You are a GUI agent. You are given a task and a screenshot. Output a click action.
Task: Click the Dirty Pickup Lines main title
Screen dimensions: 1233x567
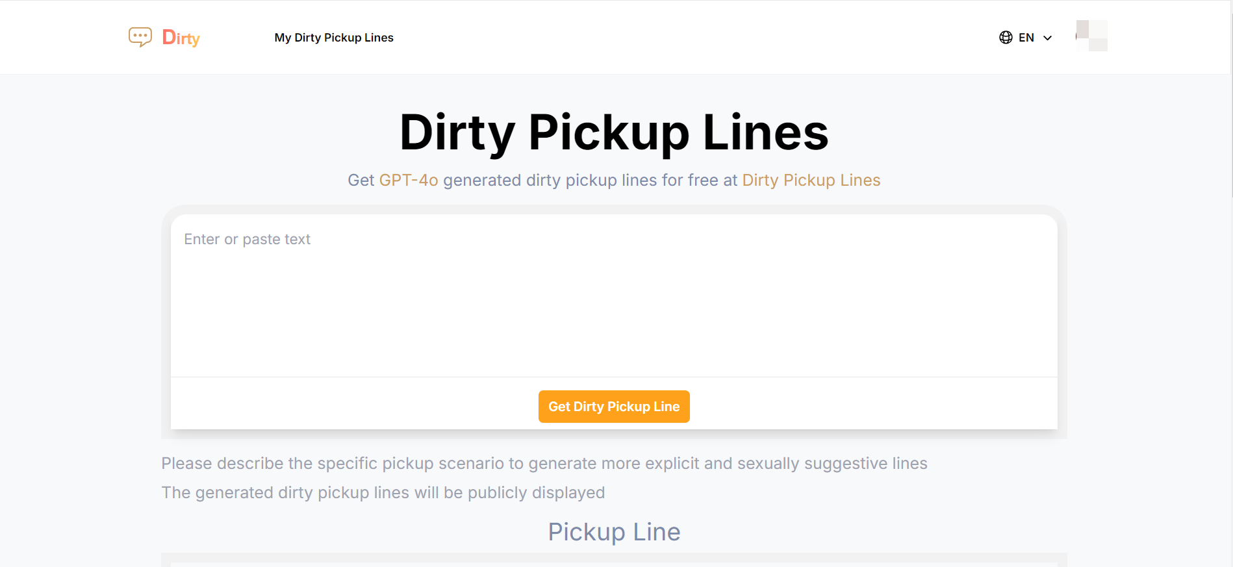pos(614,133)
